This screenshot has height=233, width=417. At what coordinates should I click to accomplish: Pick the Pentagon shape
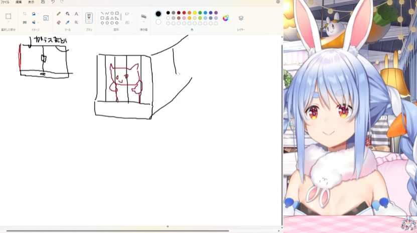pos(107,23)
